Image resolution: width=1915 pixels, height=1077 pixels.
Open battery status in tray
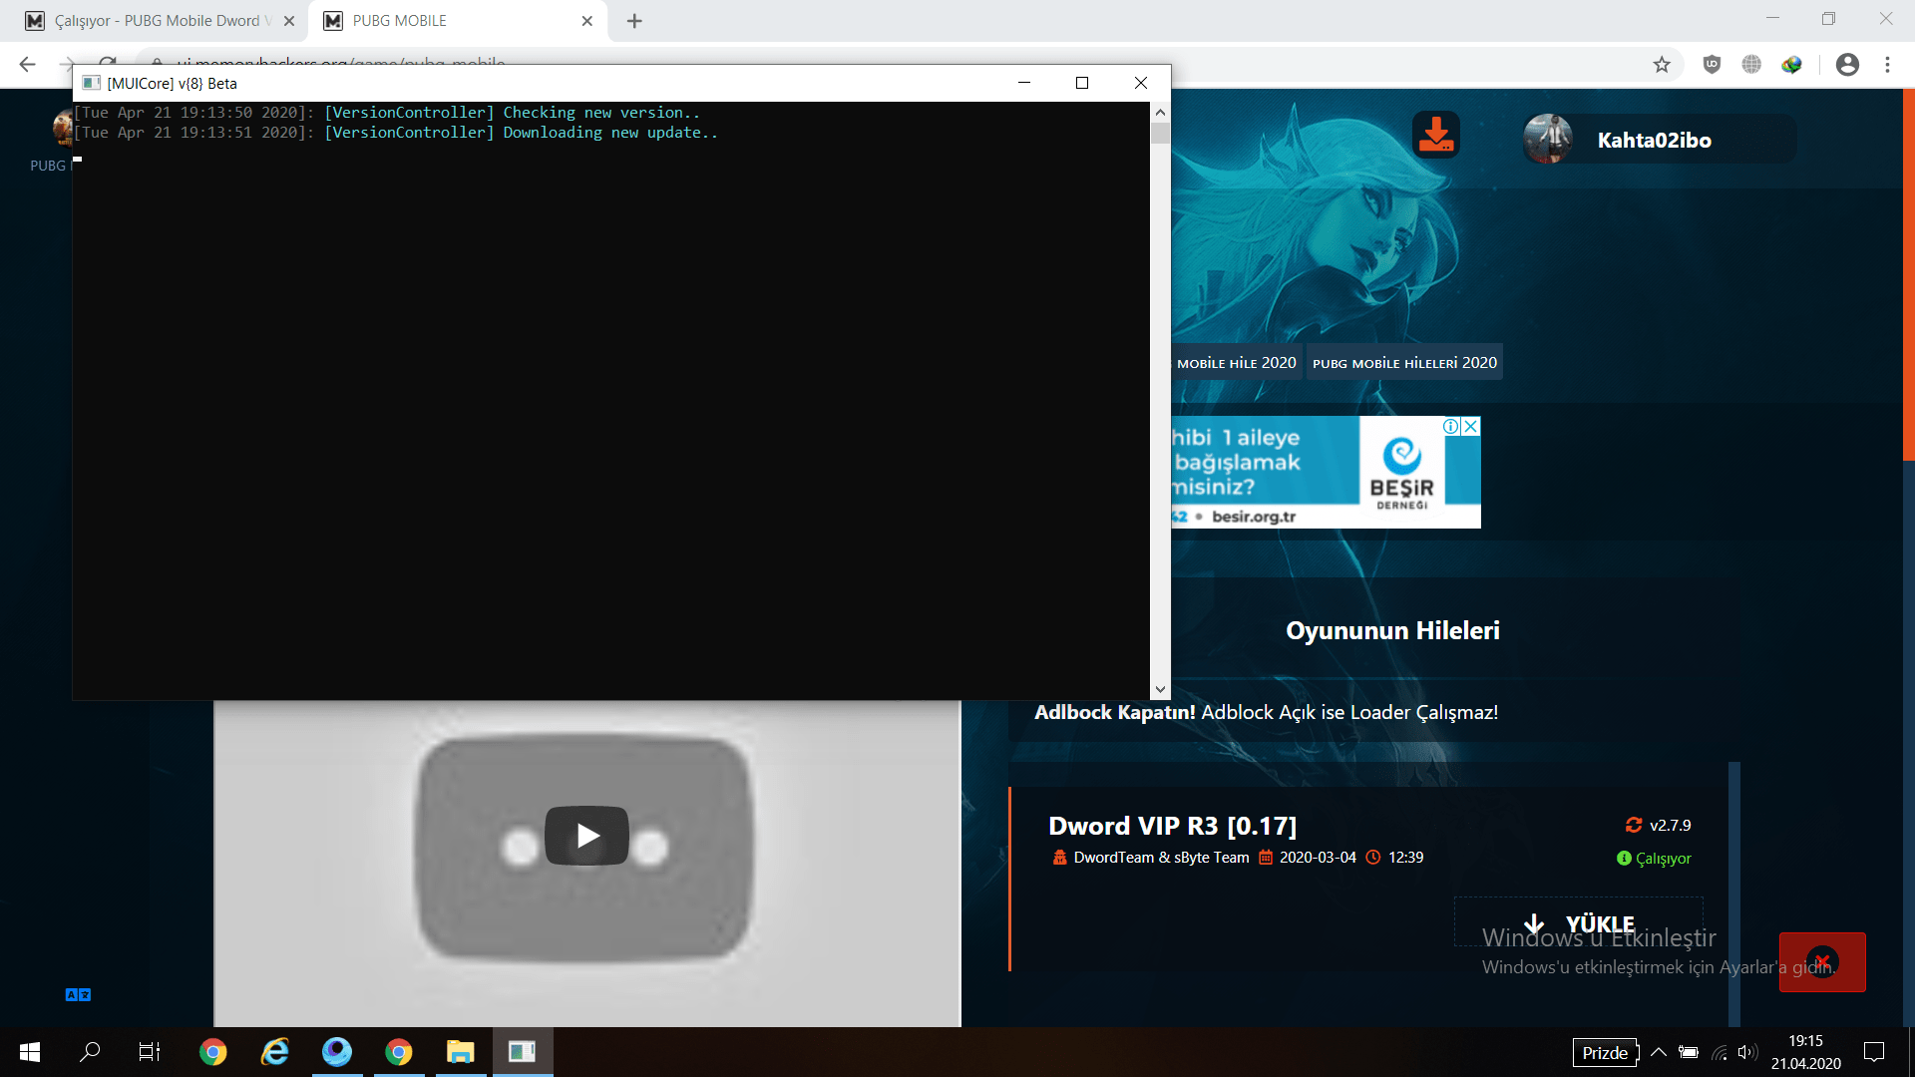click(1689, 1052)
